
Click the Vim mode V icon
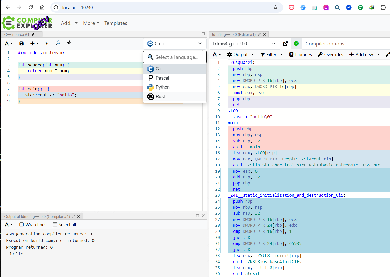(x=47, y=43)
